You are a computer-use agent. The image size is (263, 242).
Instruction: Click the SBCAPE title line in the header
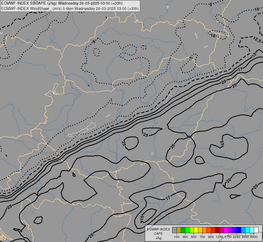(62, 3)
